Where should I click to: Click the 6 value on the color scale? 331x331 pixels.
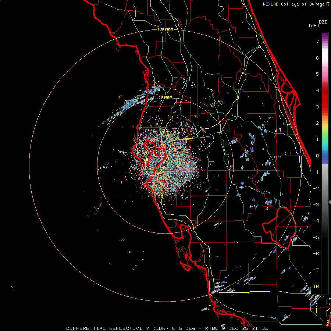pyautogui.click(x=317, y=58)
